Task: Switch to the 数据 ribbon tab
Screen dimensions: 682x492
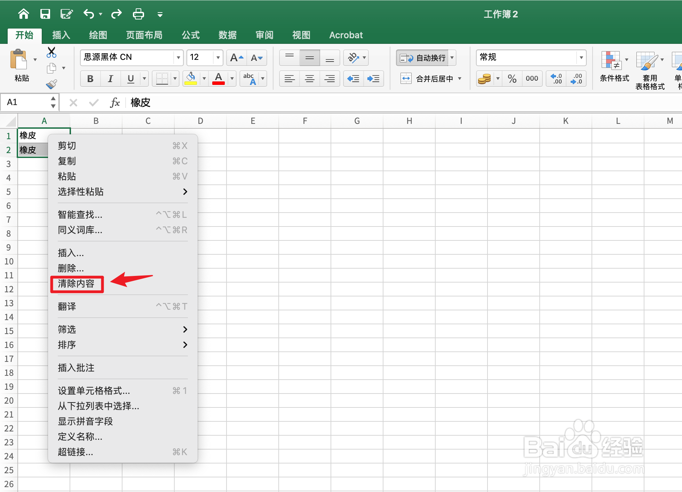Action: [227, 35]
